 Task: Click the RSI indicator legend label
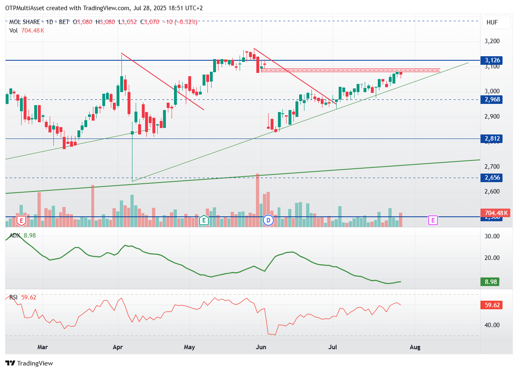(x=13, y=297)
